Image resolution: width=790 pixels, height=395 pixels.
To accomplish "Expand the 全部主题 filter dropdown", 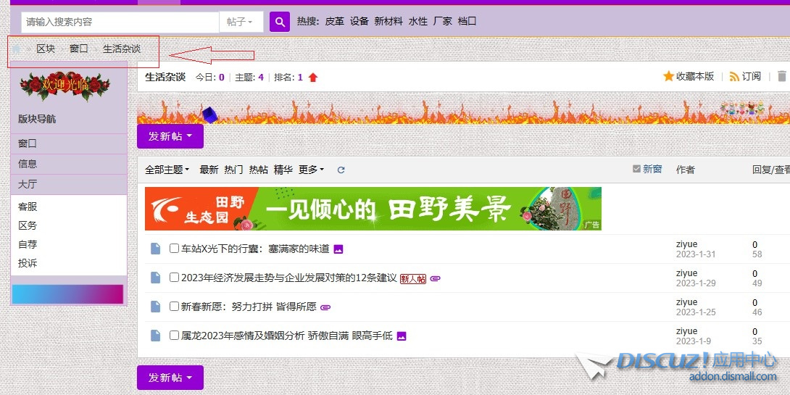I will [x=167, y=170].
